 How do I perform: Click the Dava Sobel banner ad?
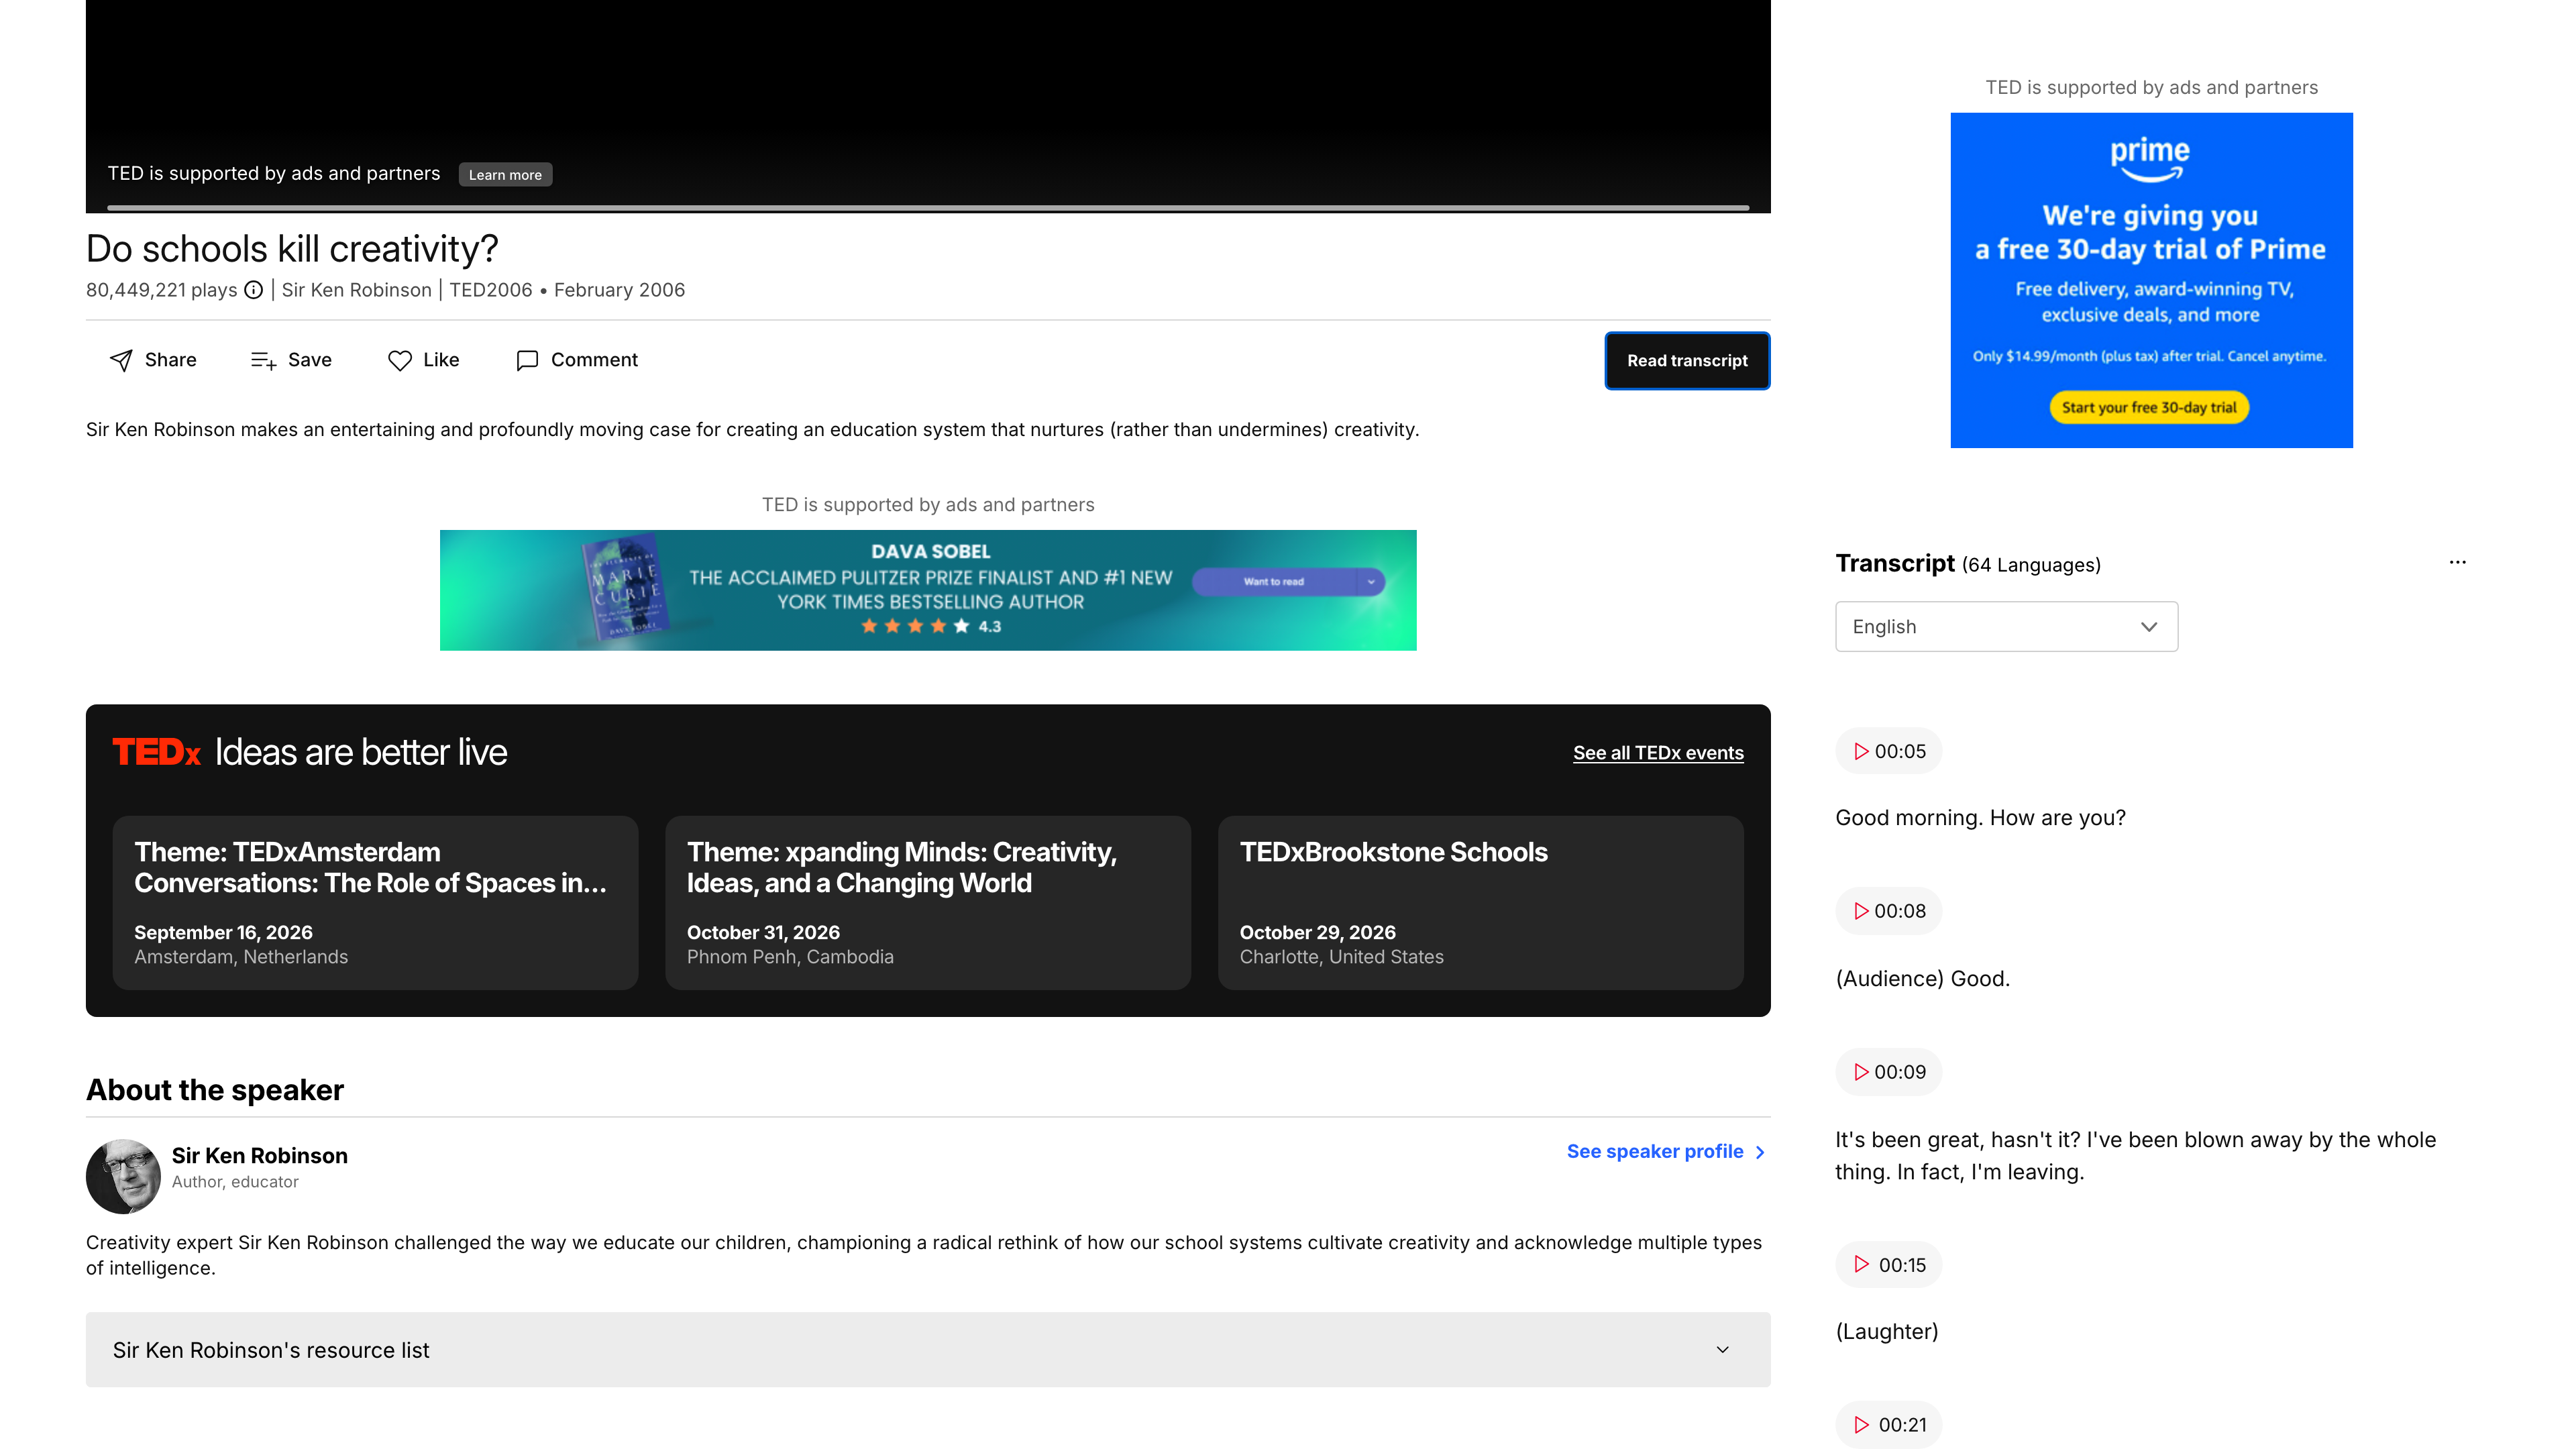(928, 590)
